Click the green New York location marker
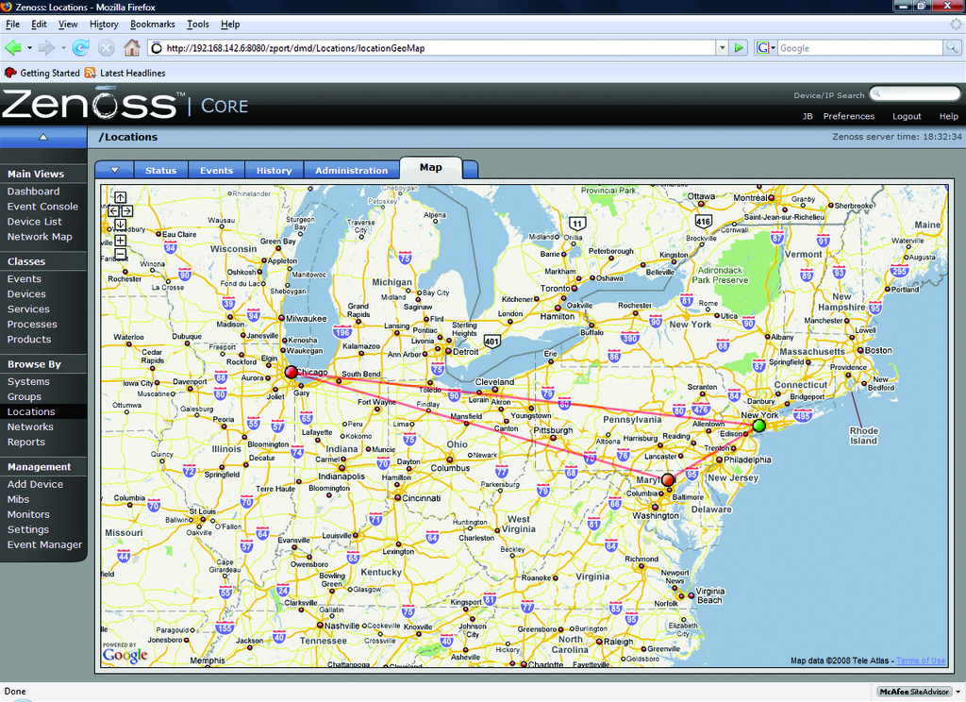Viewport: 966px width, 702px height. (x=758, y=426)
